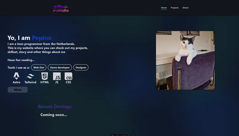Click the Astro logo icon

tap(16, 76)
